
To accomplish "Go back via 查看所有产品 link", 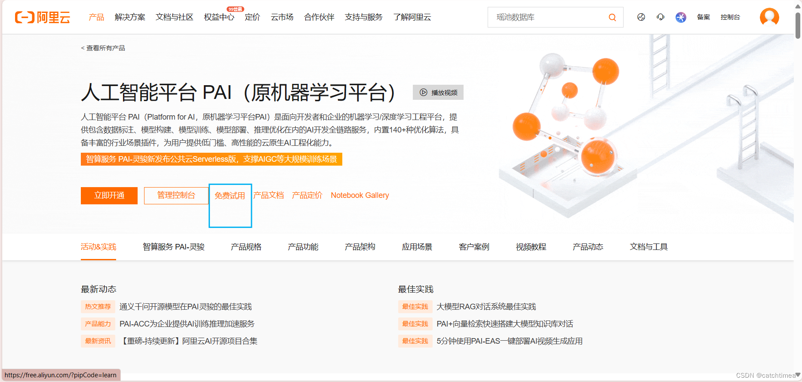I will point(103,48).
